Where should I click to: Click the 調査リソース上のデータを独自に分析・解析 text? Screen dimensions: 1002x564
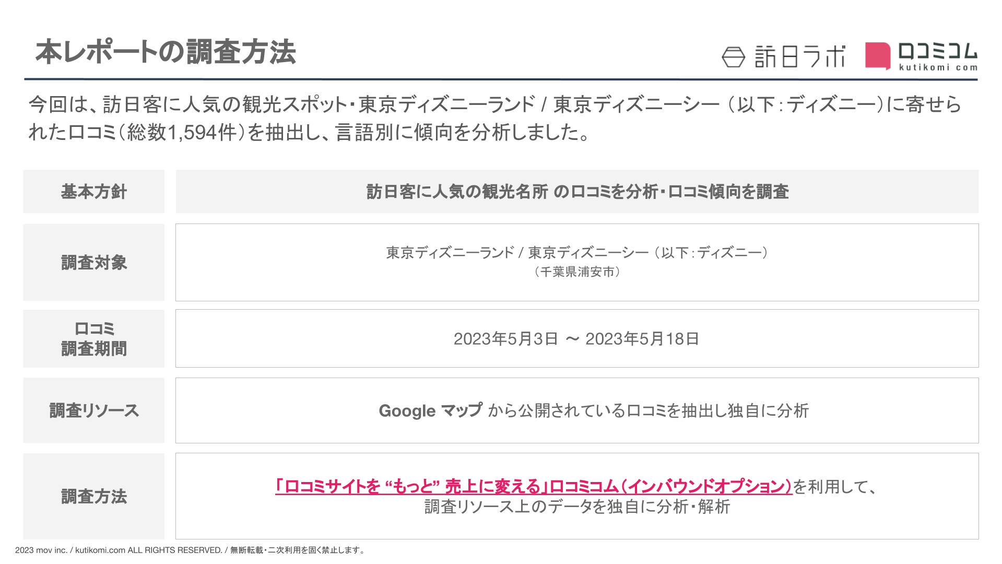pos(577,507)
